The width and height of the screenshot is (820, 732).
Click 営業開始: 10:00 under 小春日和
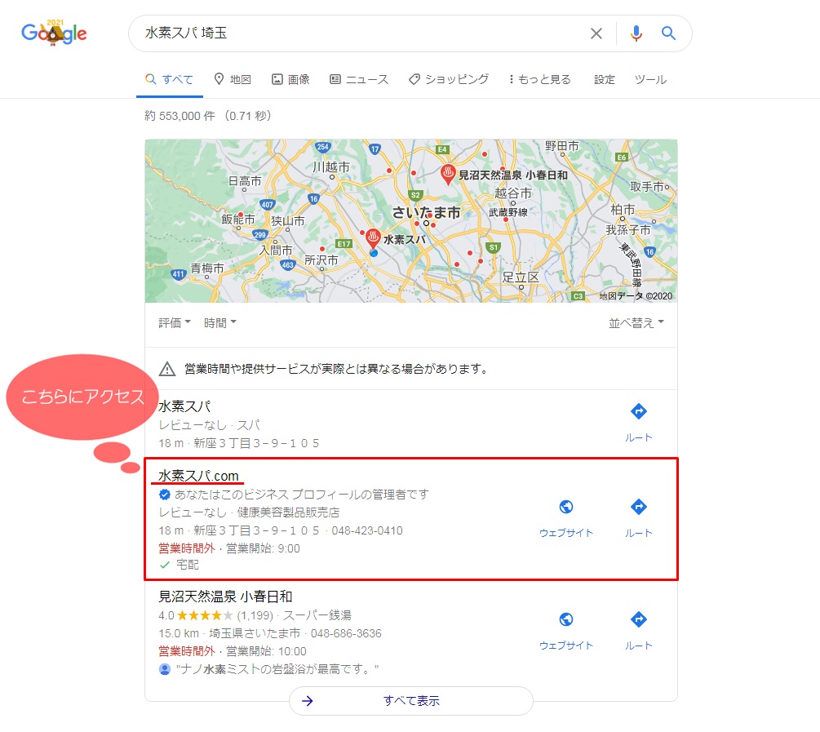pyautogui.click(x=266, y=651)
